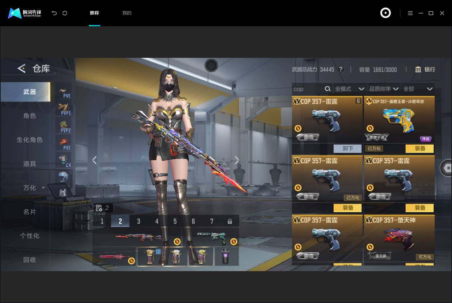Open the floating side panel button at the right edge
Image resolution: width=452 pixels, height=303 pixels.
447,168
